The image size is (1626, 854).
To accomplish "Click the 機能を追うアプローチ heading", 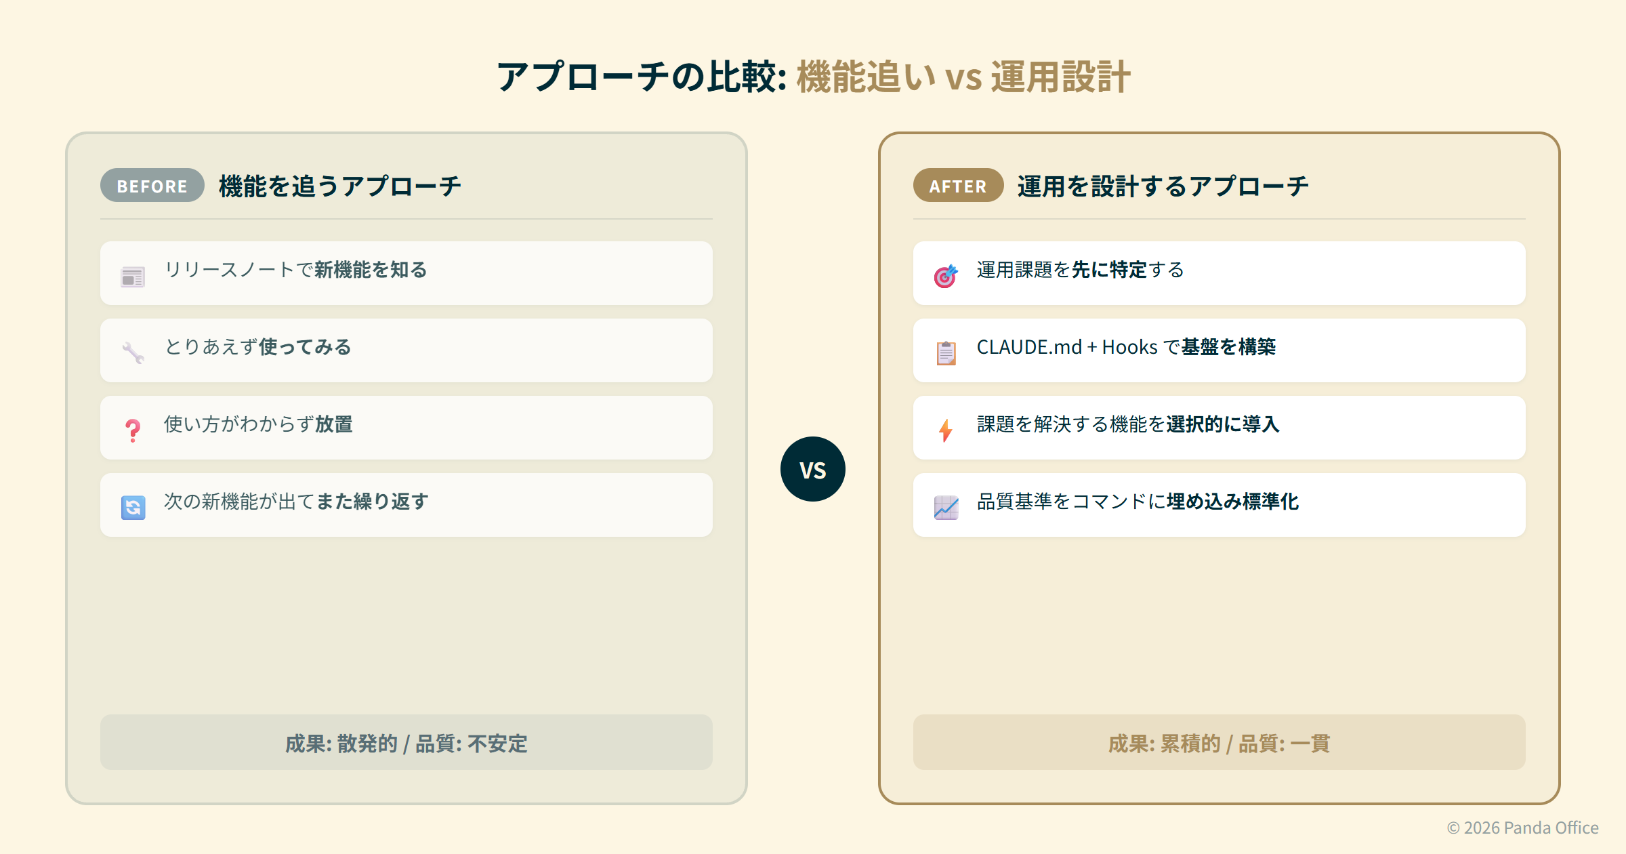I will [x=340, y=186].
